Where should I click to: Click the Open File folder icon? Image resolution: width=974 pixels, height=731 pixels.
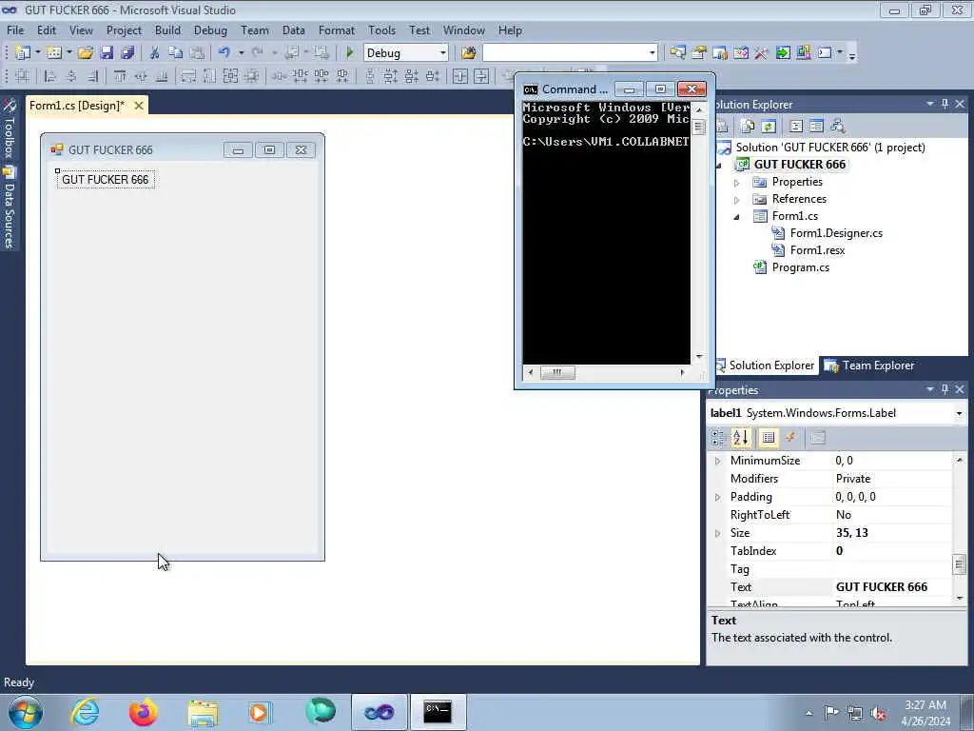86,53
